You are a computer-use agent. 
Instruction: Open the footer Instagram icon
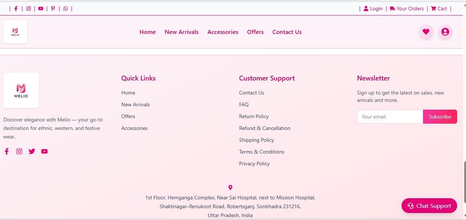19,151
